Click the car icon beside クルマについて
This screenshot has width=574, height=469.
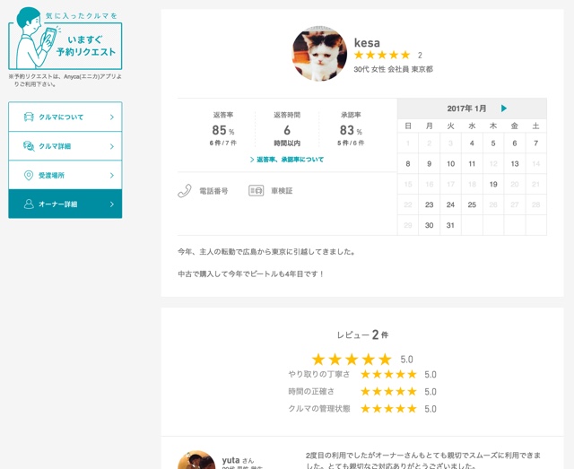29,117
